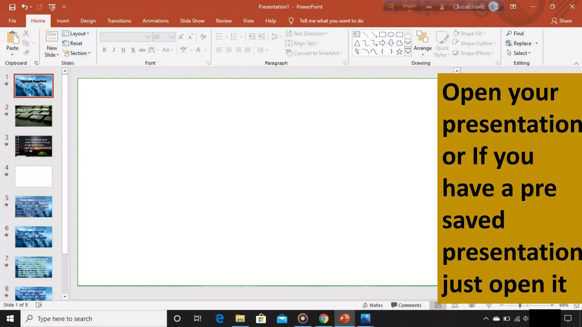Switch to the Insert tab
The image size is (582, 327).
coord(63,21)
